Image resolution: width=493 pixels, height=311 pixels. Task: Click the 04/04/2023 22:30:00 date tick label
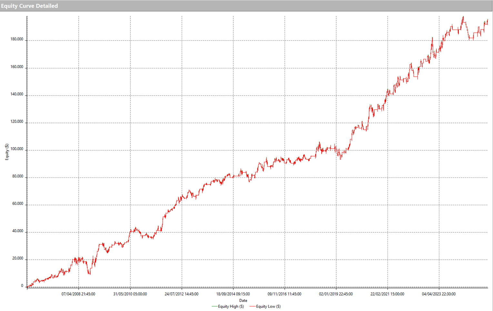439,294
